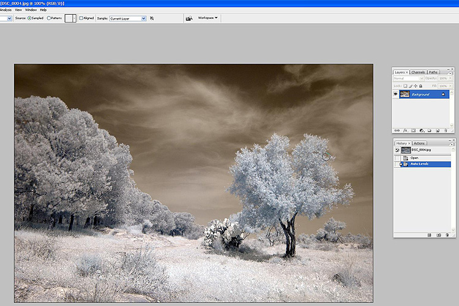Select the Open history state
This screenshot has height=306, width=459.
[414, 158]
